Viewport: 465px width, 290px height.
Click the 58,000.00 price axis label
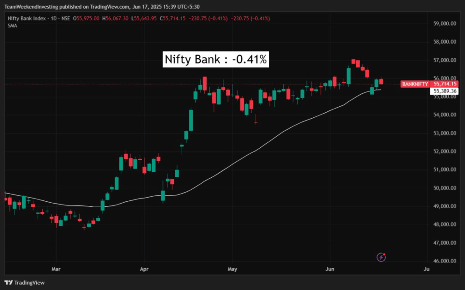coord(445,42)
